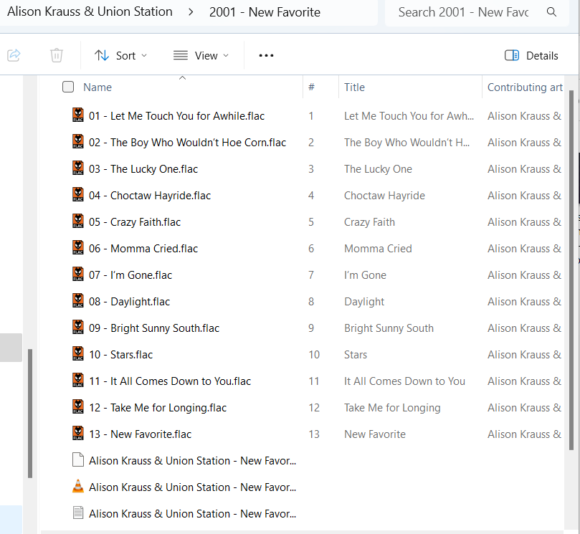Click FLAC icon of 05 - Crazy Faith

78,221
